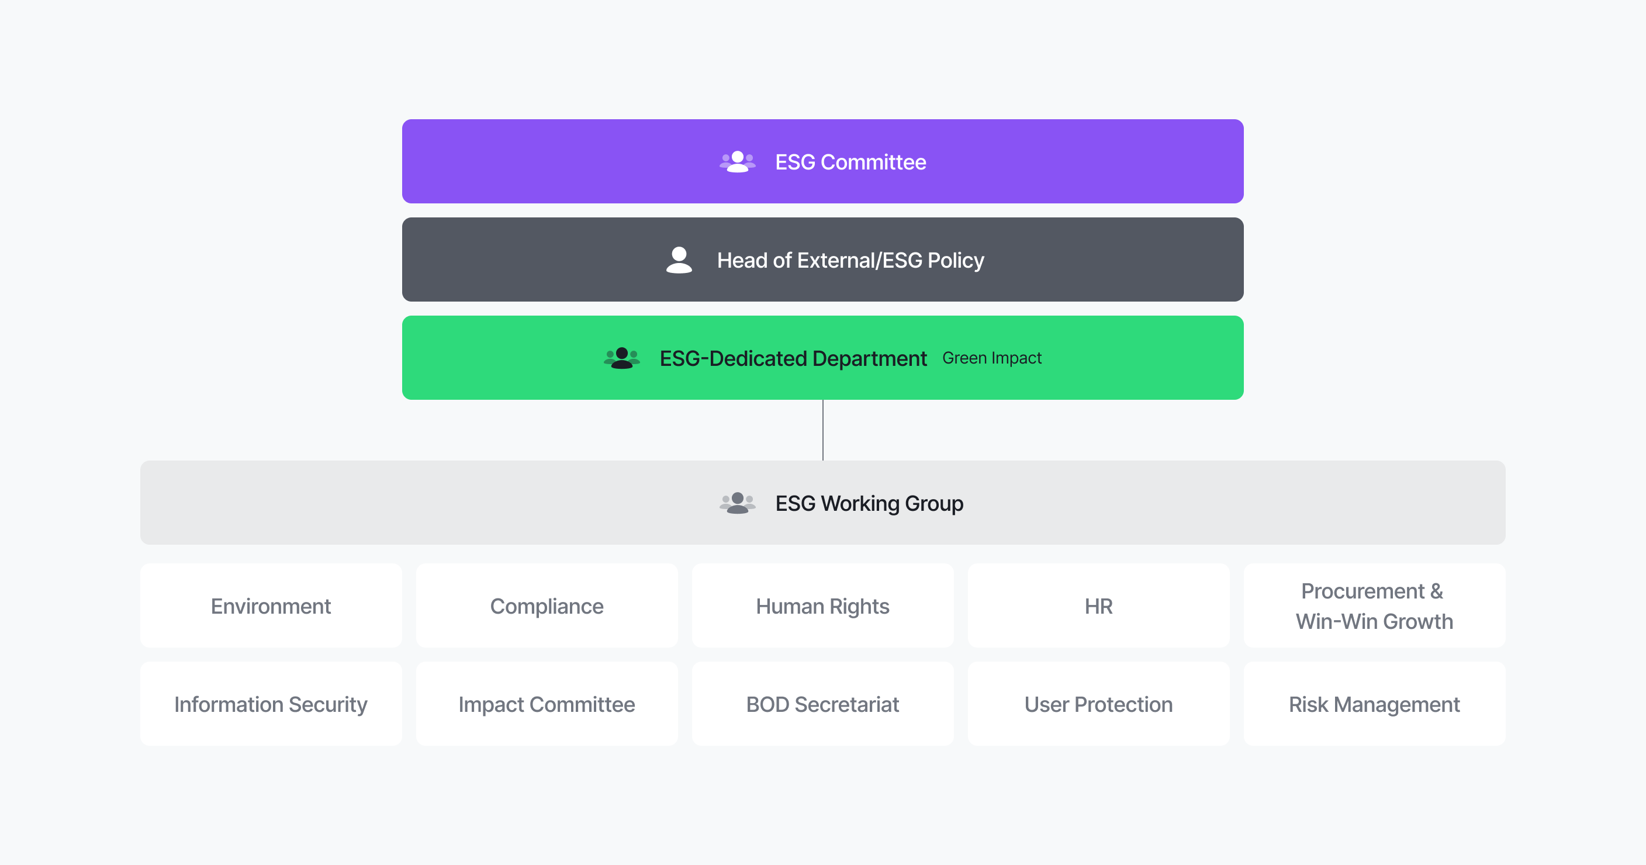Viewport: 1646px width, 865px height.
Task: Click the ESG-Dedicated Department group icon
Action: point(622,358)
